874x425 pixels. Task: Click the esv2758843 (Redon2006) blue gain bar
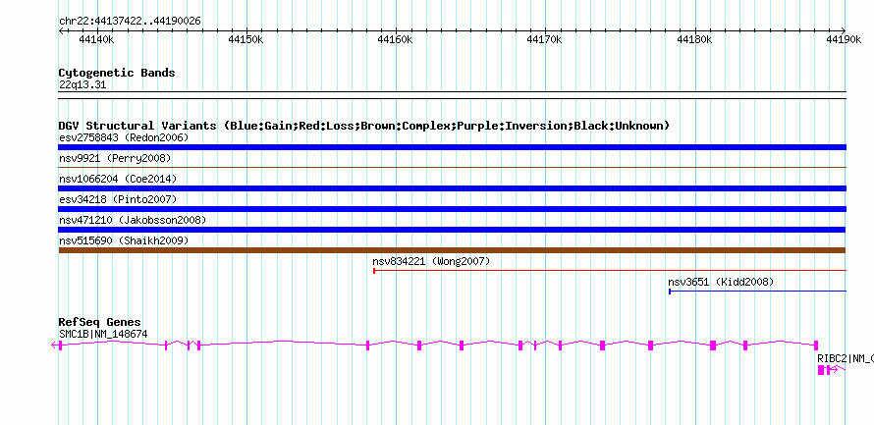[x=452, y=147]
